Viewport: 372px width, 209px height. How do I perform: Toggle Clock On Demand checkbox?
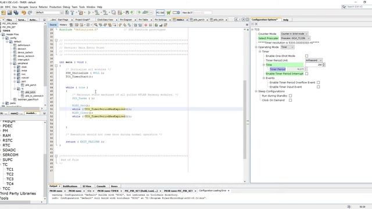(291, 100)
